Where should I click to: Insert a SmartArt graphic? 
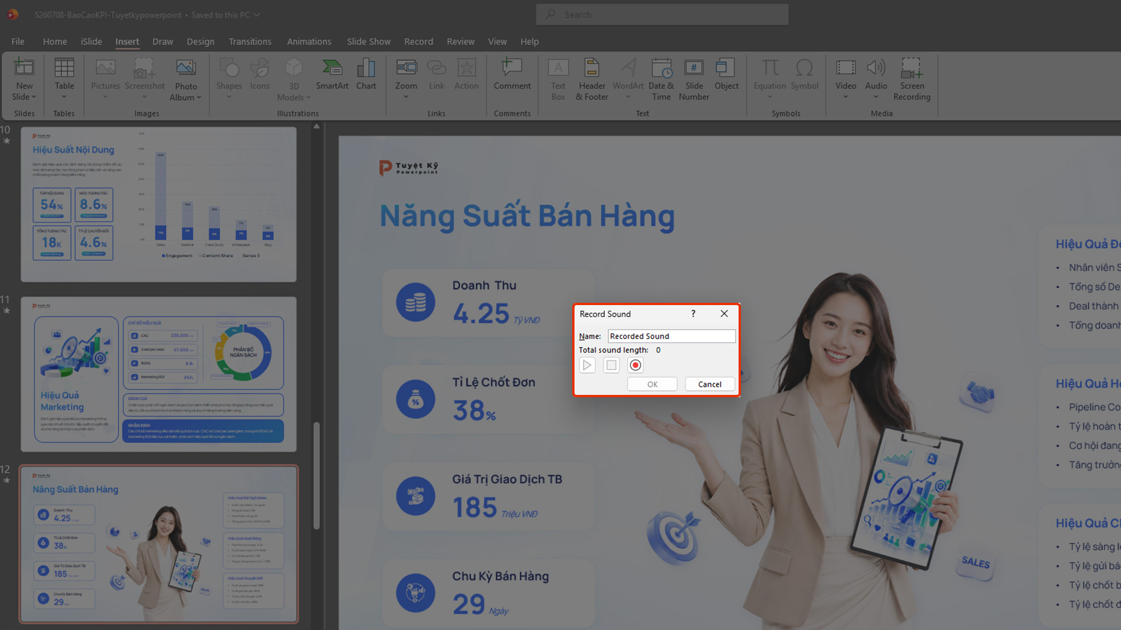tap(332, 74)
